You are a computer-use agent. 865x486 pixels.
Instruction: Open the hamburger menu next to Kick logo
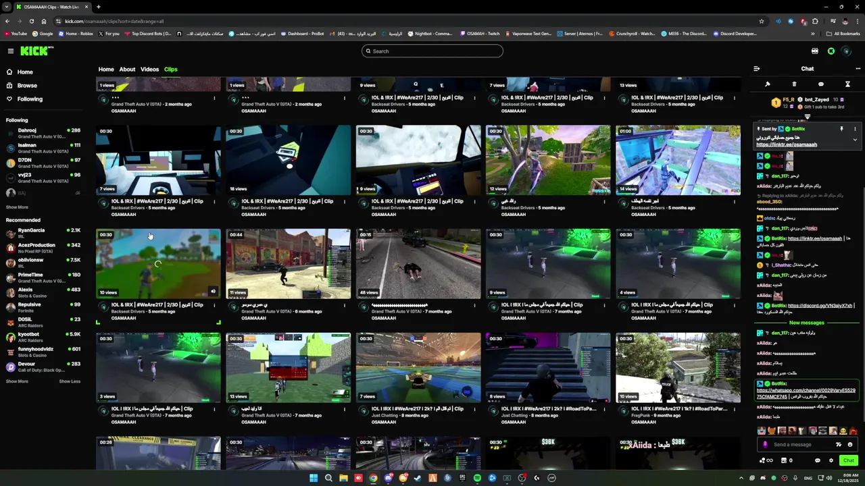point(10,51)
